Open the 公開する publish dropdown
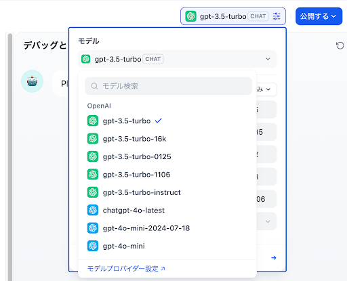347x281 pixels. 319,16
